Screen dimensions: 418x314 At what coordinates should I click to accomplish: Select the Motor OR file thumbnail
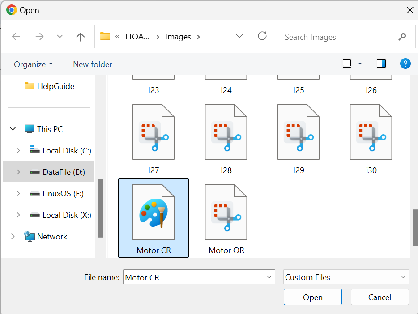[x=226, y=212]
